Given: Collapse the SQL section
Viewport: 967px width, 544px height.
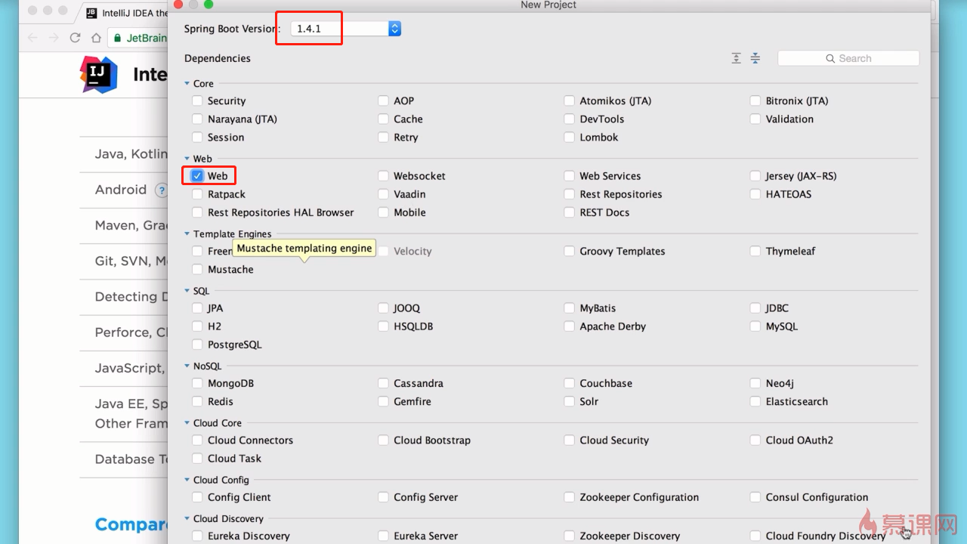Looking at the screenshot, I should pyautogui.click(x=187, y=291).
